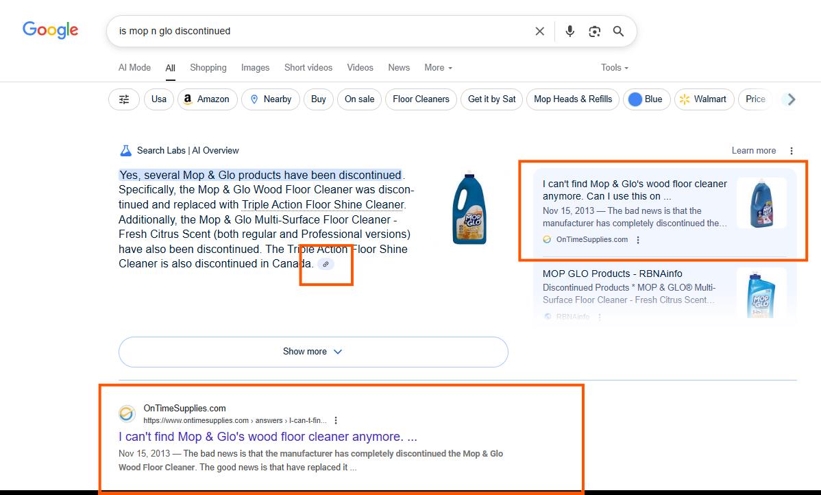Click the source link icon after Canada
The width and height of the screenshot is (821, 495).
326,264
